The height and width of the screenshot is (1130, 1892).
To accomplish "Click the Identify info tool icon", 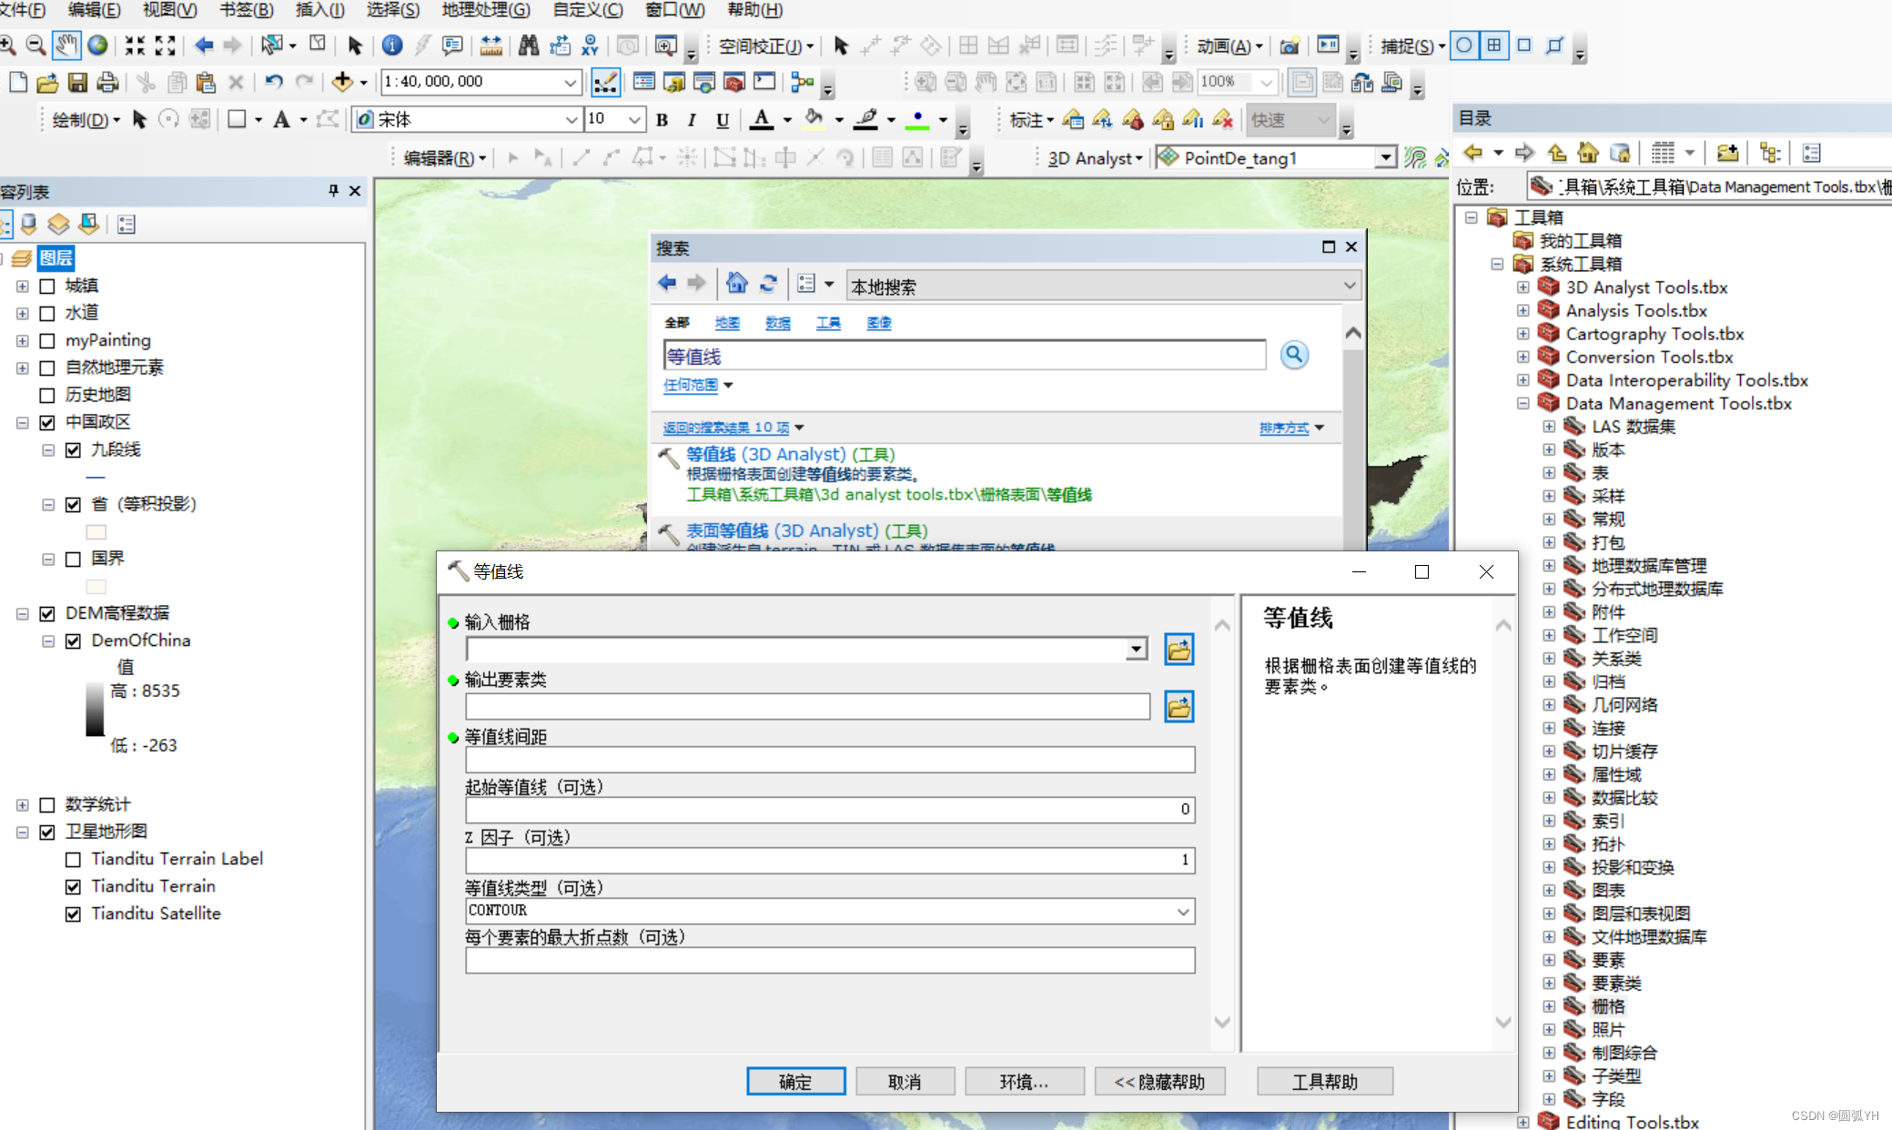I will pyautogui.click(x=392, y=45).
